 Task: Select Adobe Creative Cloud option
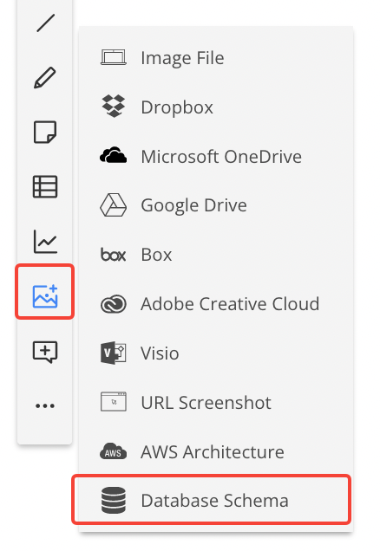pos(216,303)
